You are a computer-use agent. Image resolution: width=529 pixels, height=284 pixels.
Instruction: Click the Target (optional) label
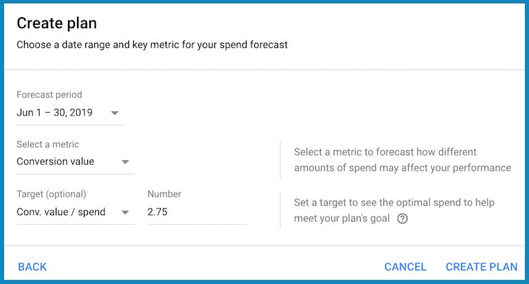52,195
